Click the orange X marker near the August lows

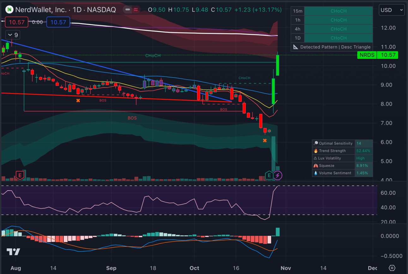pyautogui.click(x=78, y=100)
